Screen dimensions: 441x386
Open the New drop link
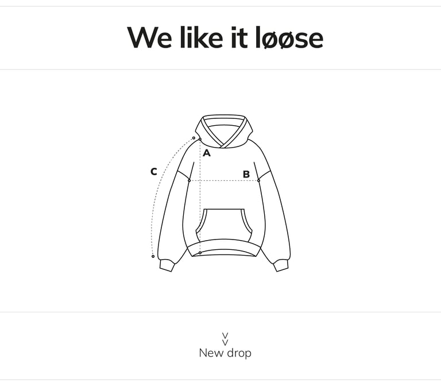(225, 353)
